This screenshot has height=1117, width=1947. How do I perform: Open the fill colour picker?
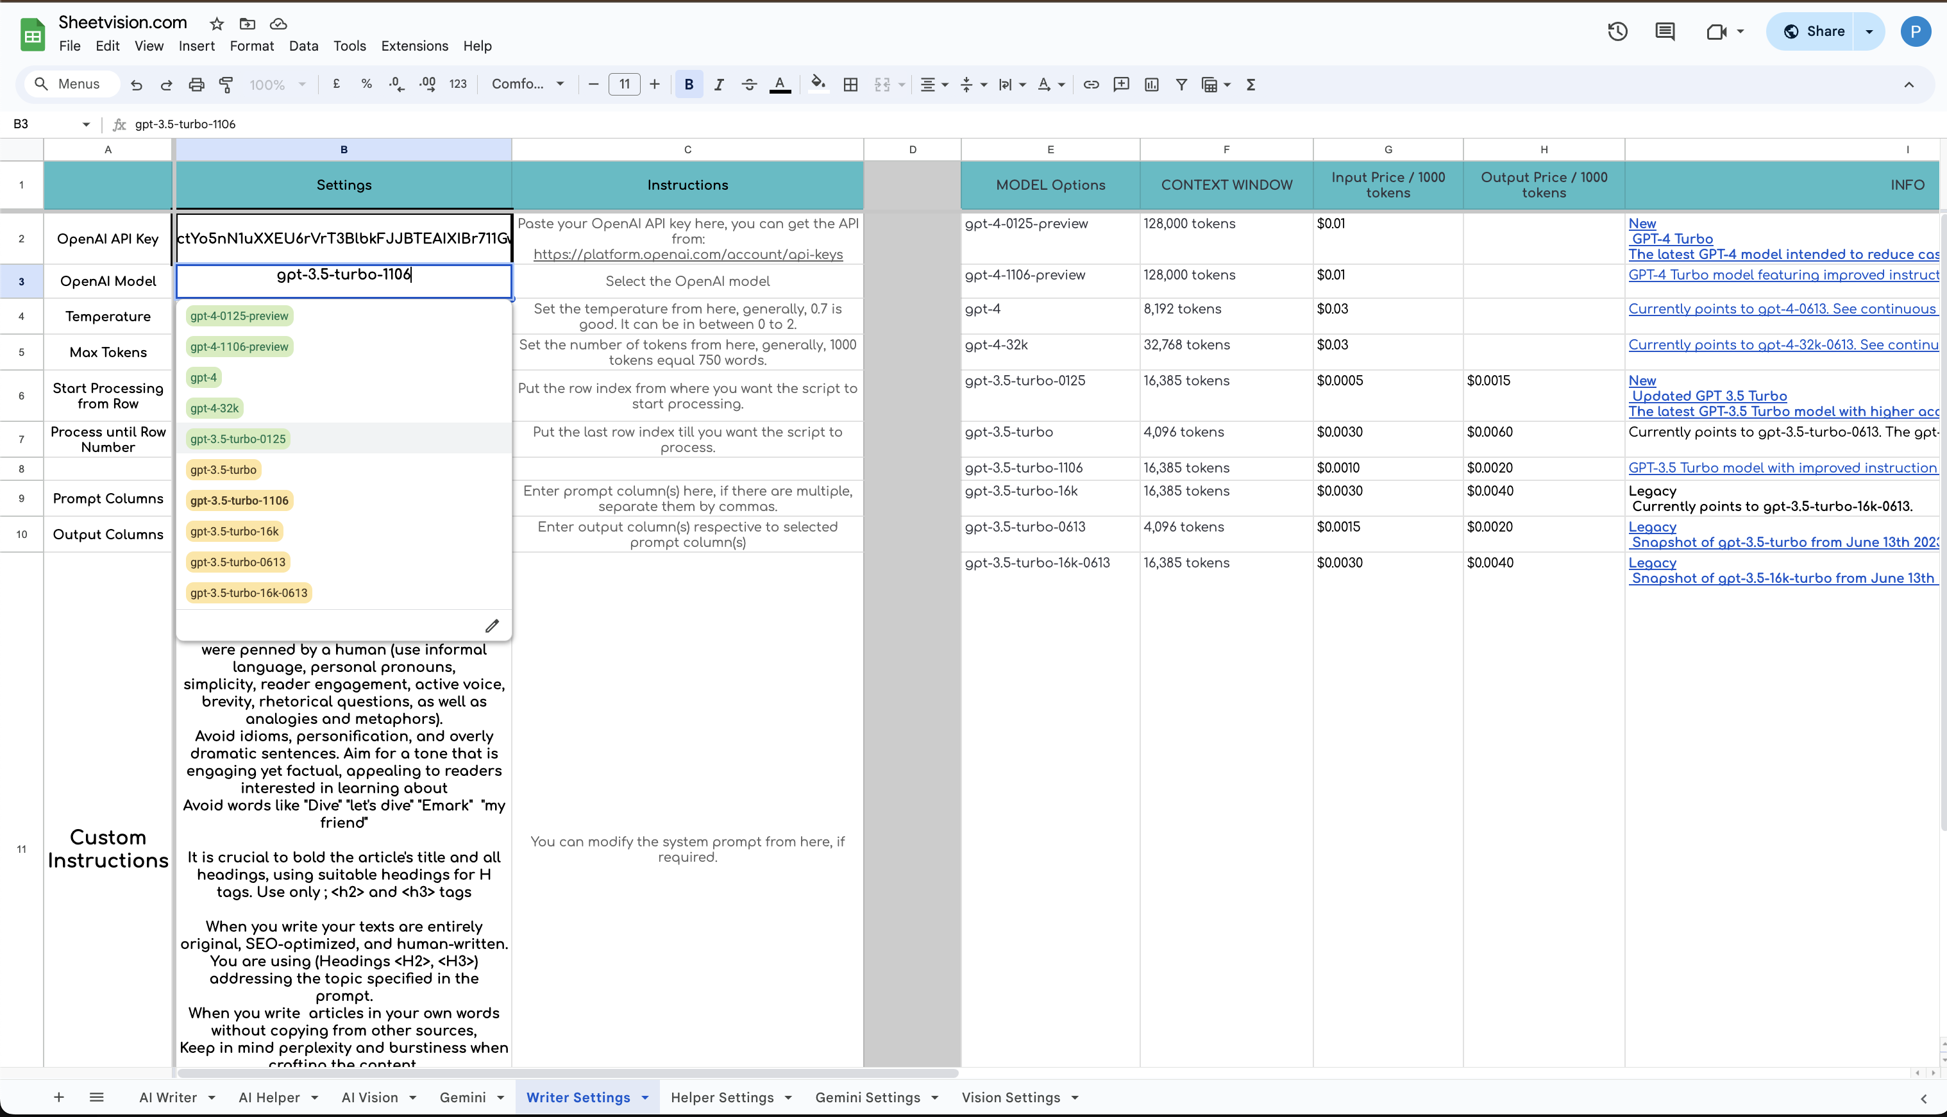818,85
